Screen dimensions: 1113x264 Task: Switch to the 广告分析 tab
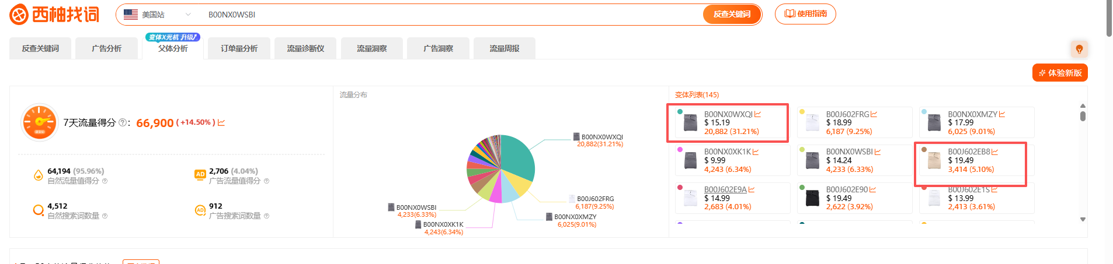pyautogui.click(x=107, y=48)
